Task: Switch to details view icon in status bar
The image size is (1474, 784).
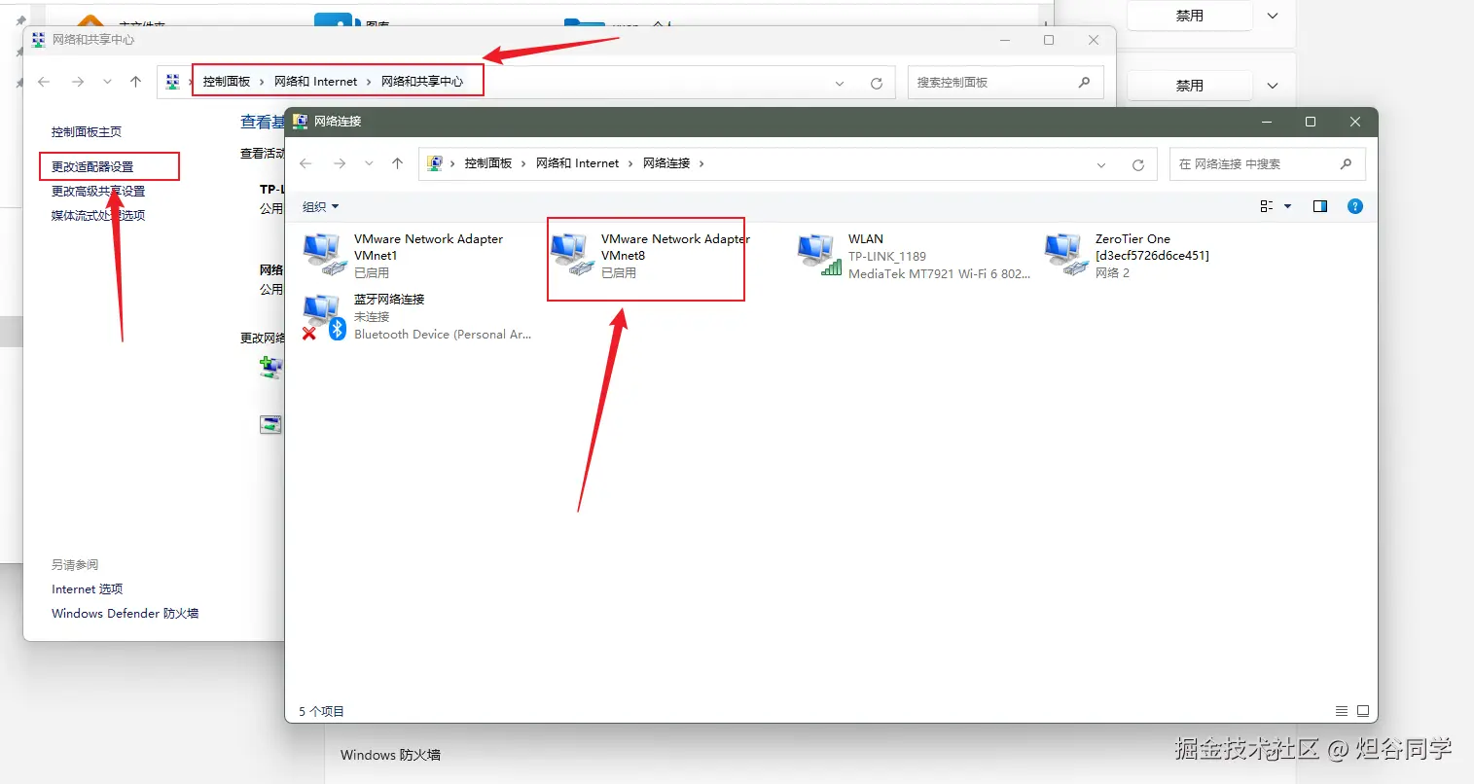Action: click(x=1342, y=711)
